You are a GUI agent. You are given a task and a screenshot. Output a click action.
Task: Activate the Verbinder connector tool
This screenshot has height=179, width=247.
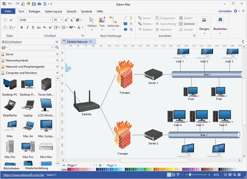[113, 21]
